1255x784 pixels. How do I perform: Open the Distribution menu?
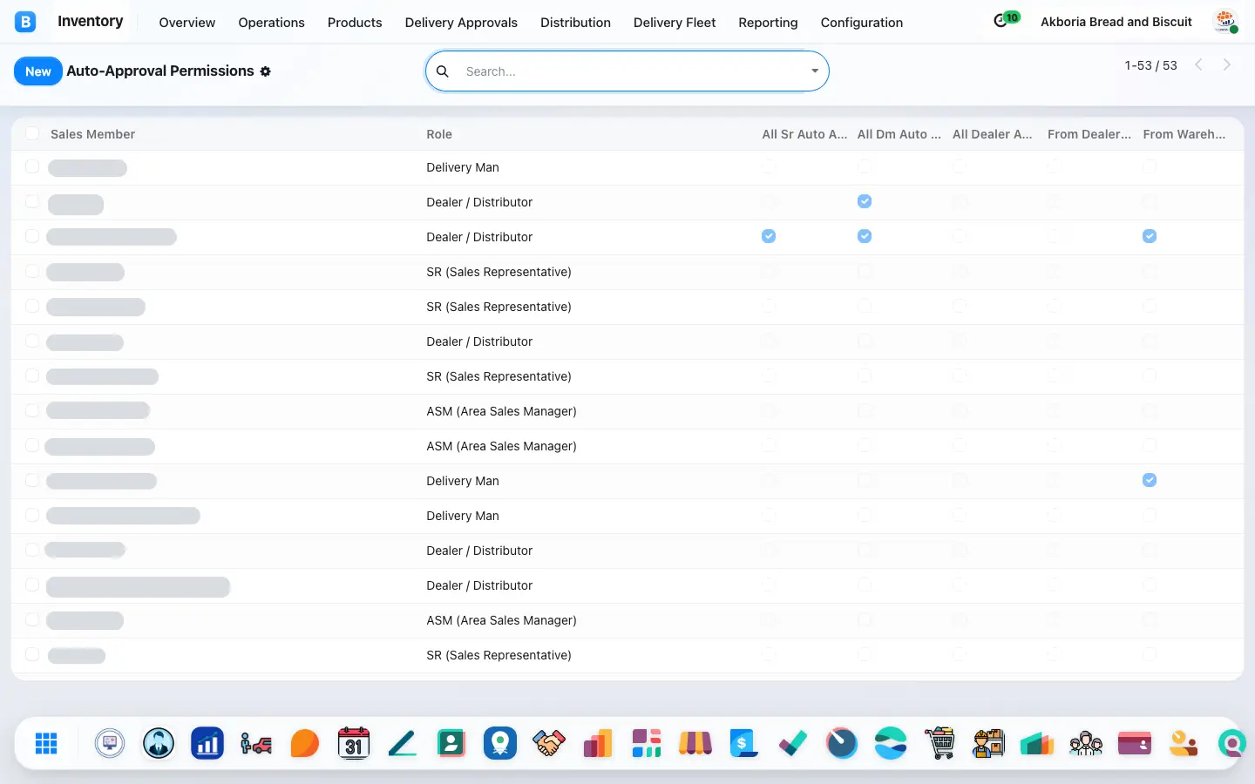[575, 23]
